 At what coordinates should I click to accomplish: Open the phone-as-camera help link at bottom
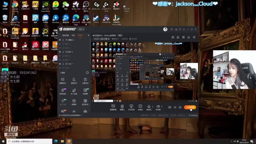tap(71, 115)
